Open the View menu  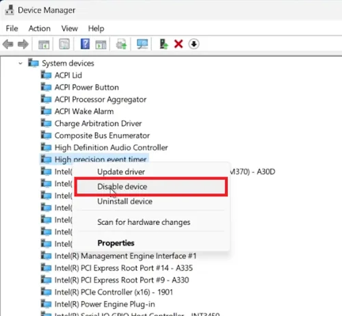pyautogui.click(x=70, y=29)
